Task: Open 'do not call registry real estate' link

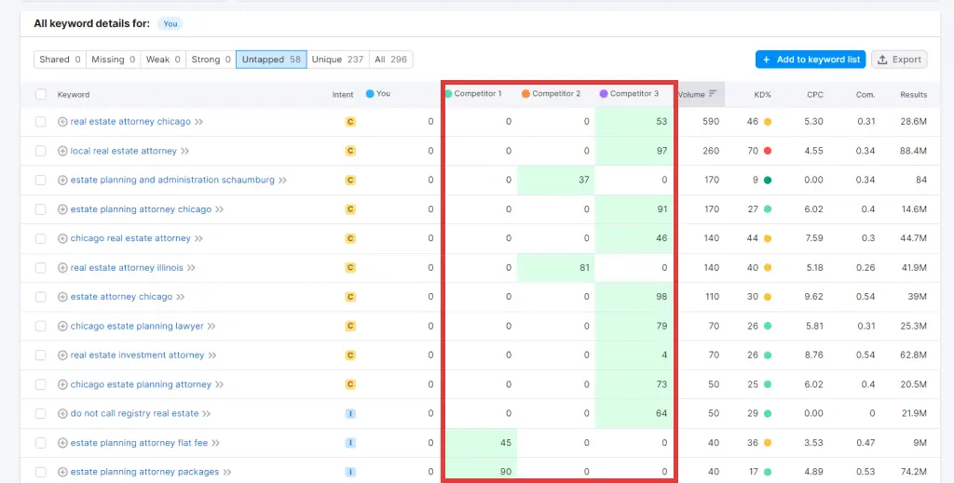Action: (134, 413)
